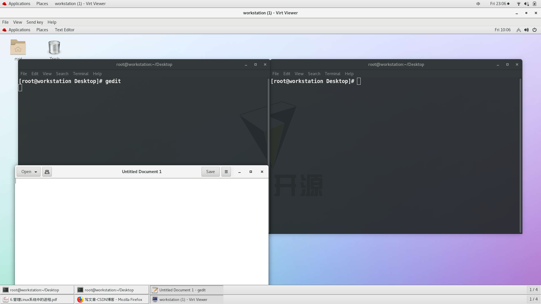Expand the gedit Open dropdown
Viewport: 541px width, 304px height.
point(36,172)
